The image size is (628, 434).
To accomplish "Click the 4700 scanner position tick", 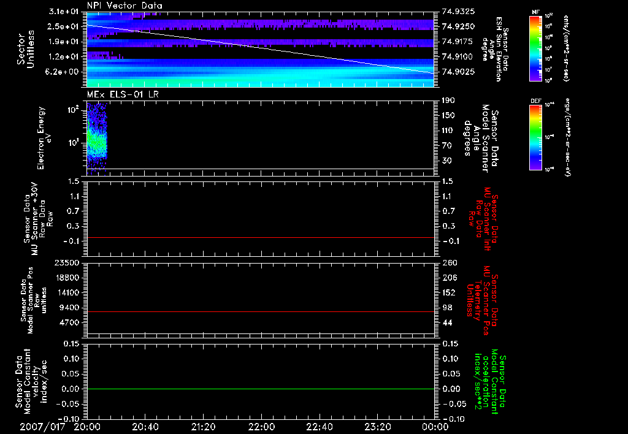I will (69, 322).
